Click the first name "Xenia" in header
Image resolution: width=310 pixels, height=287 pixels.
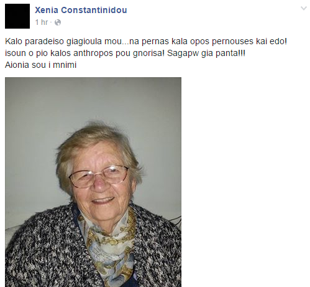47,10
